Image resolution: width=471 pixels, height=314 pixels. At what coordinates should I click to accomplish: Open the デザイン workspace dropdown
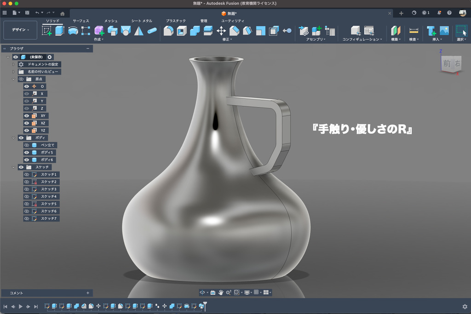pos(20,30)
